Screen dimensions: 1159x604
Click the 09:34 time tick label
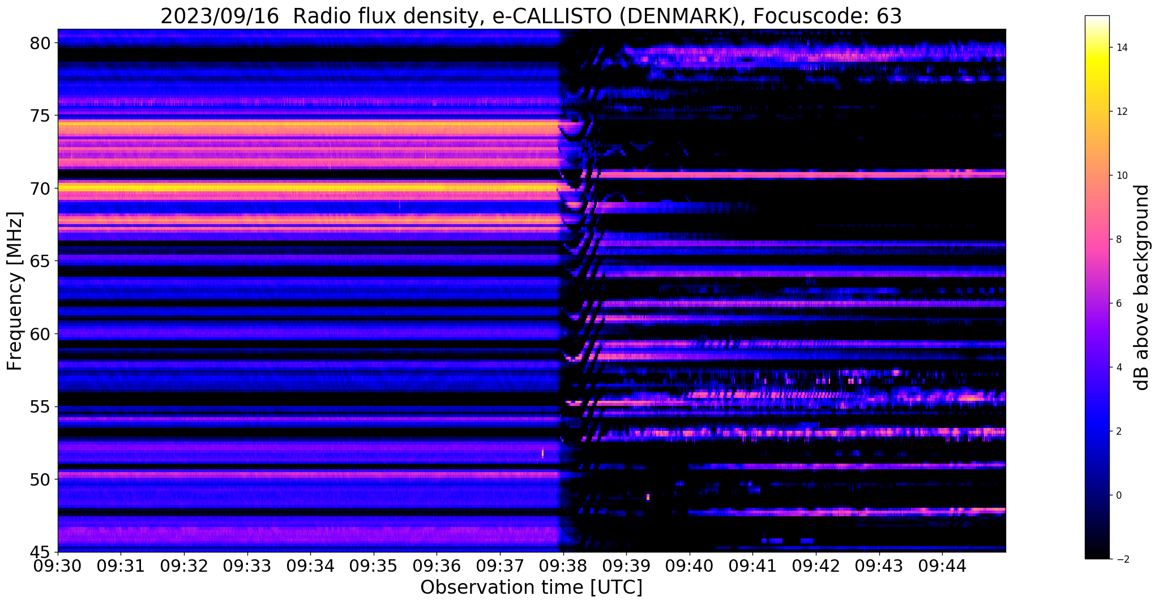click(310, 565)
